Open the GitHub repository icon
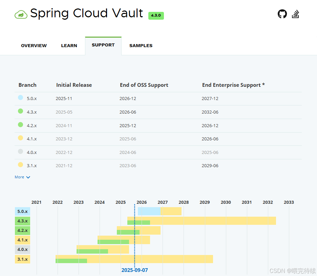This screenshot has height=276, width=317. coord(282,14)
